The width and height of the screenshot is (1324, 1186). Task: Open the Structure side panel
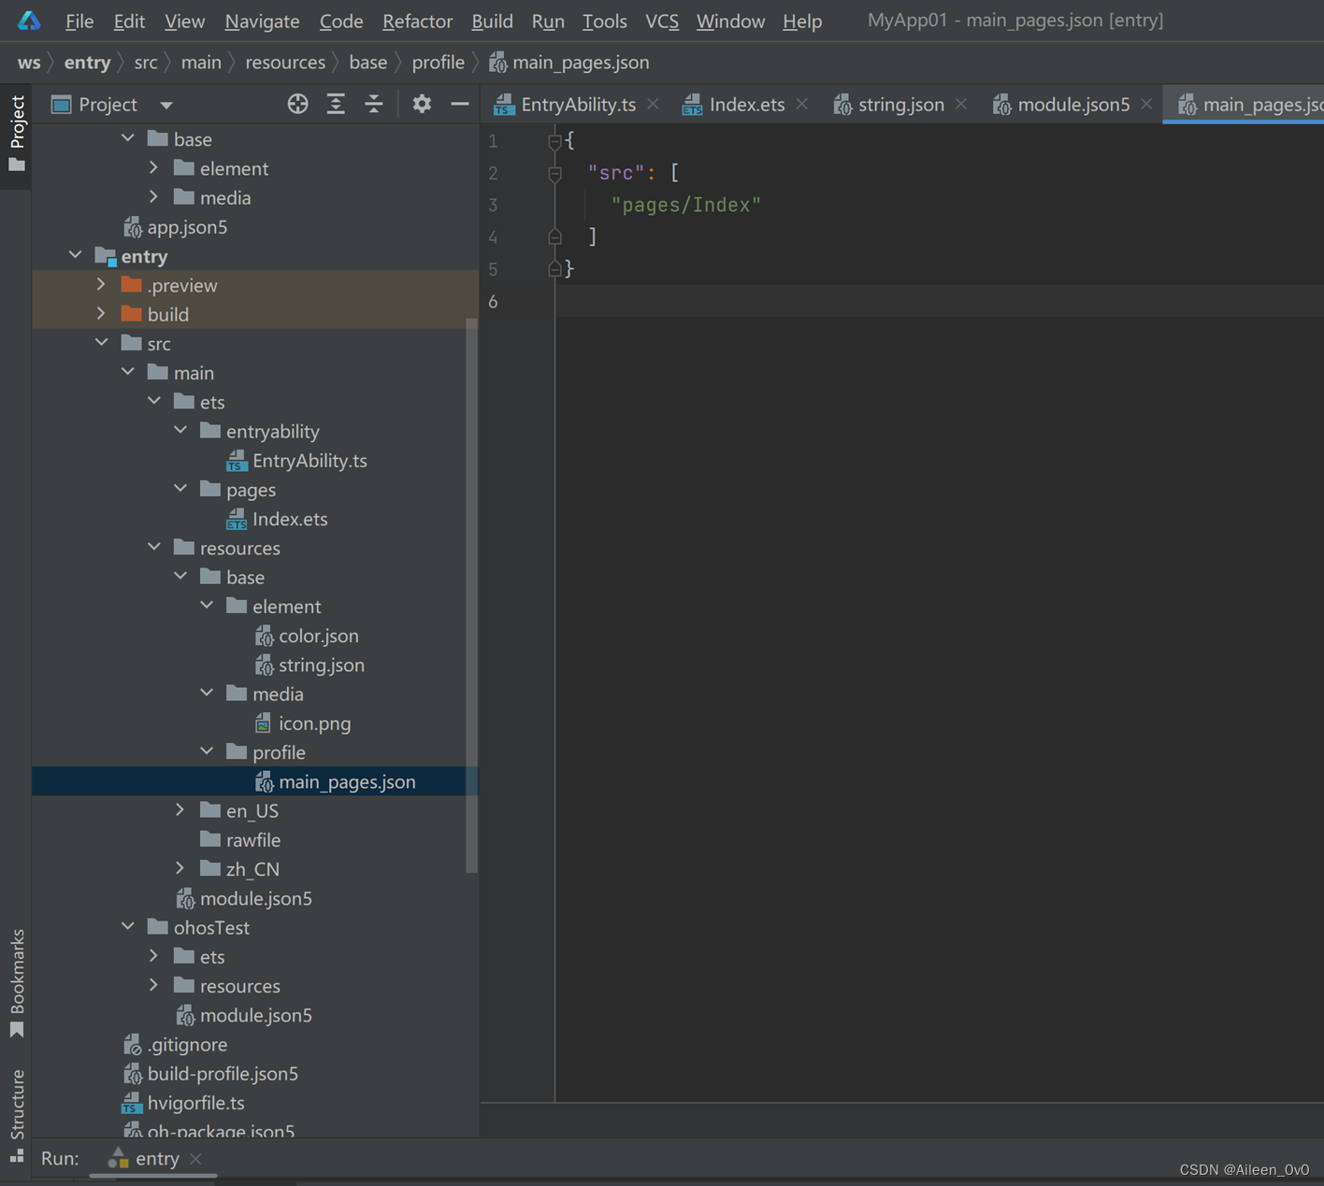(x=17, y=1112)
